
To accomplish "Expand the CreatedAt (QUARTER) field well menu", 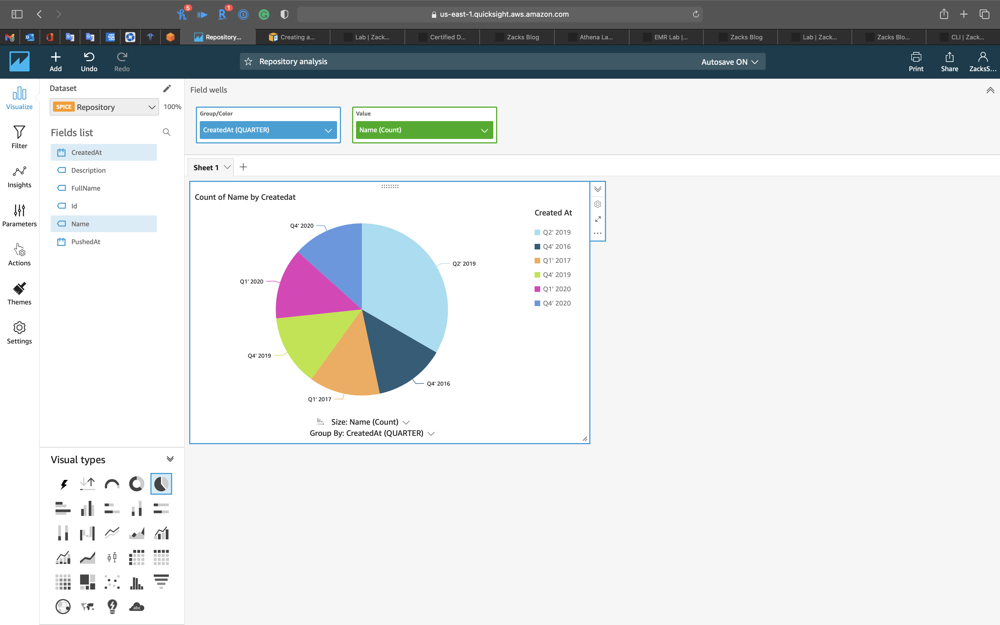I will pos(328,130).
